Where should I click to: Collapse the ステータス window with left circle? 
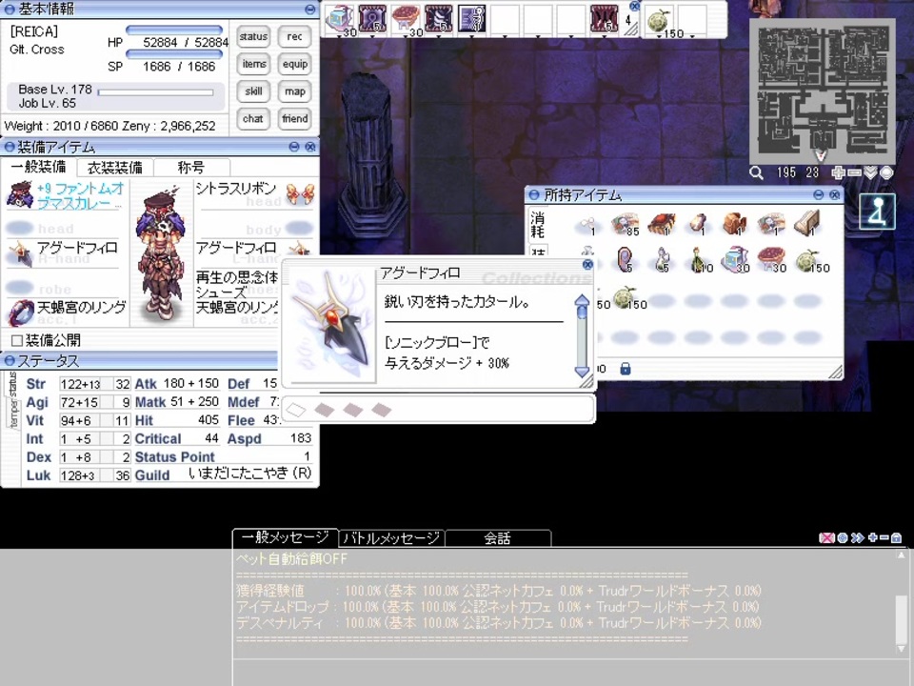point(9,361)
